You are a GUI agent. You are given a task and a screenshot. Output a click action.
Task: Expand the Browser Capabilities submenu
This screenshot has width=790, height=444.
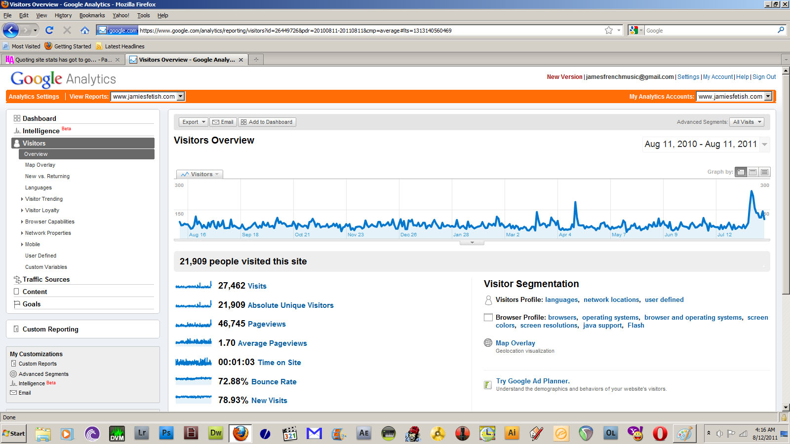pyautogui.click(x=22, y=222)
